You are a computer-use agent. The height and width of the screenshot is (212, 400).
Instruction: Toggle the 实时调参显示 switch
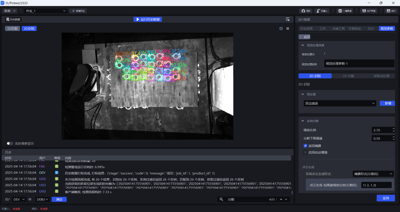click(x=10, y=143)
